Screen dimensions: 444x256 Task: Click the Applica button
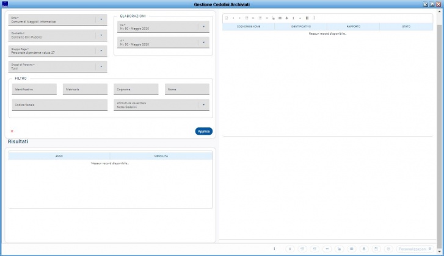click(x=203, y=132)
